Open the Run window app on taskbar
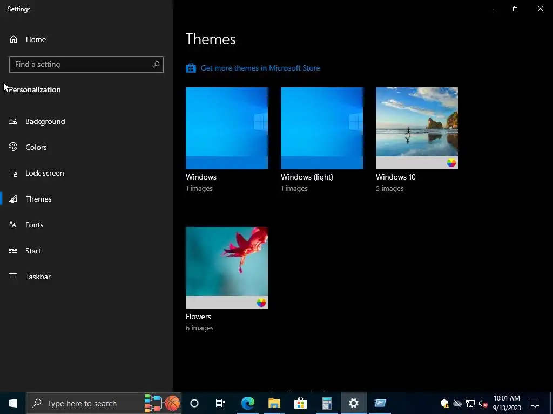This screenshot has width=553, height=414. click(380, 403)
